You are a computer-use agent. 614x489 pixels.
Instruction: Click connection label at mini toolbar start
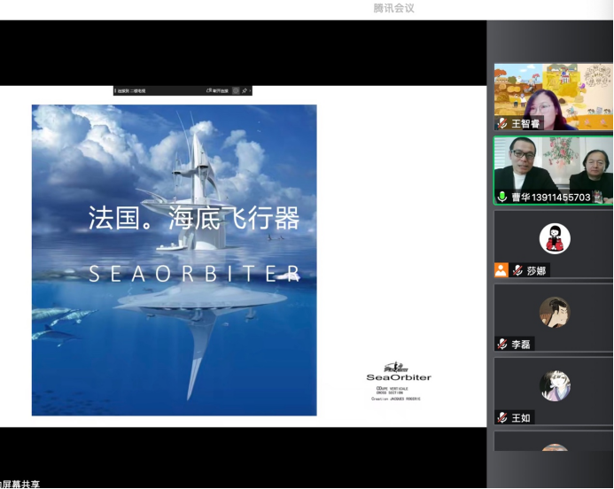131,91
